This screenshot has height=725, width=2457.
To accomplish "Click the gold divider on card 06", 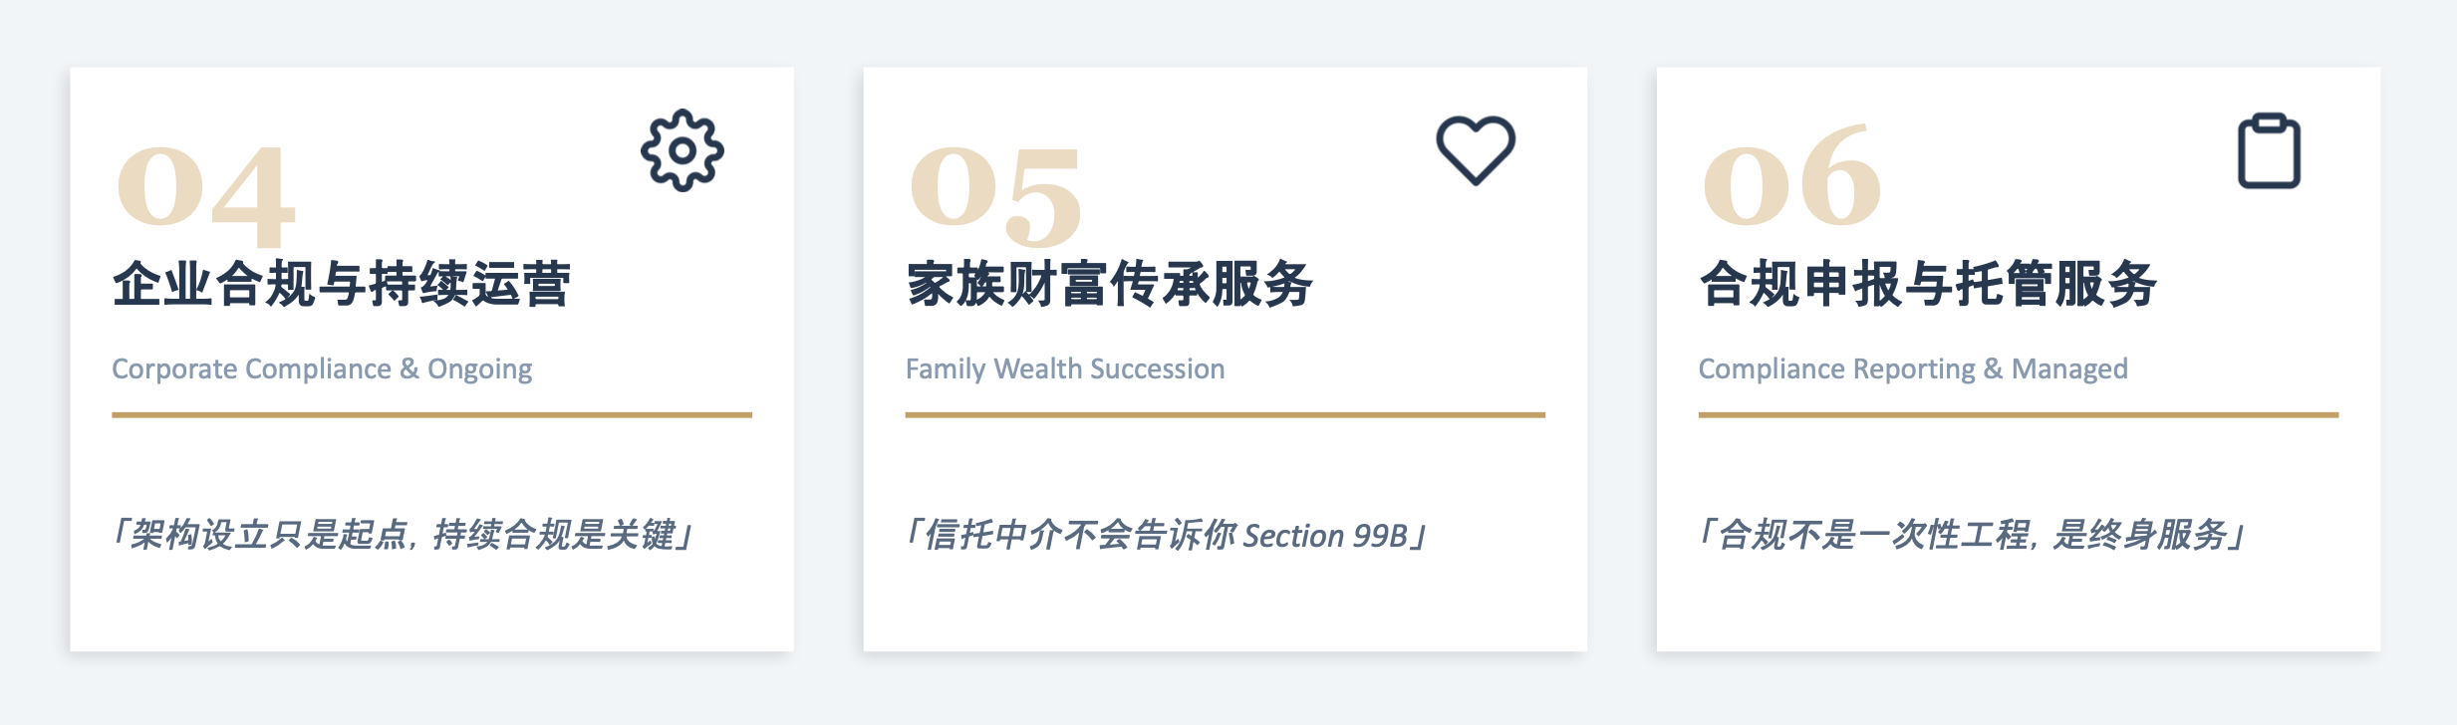I will 2018,414.
